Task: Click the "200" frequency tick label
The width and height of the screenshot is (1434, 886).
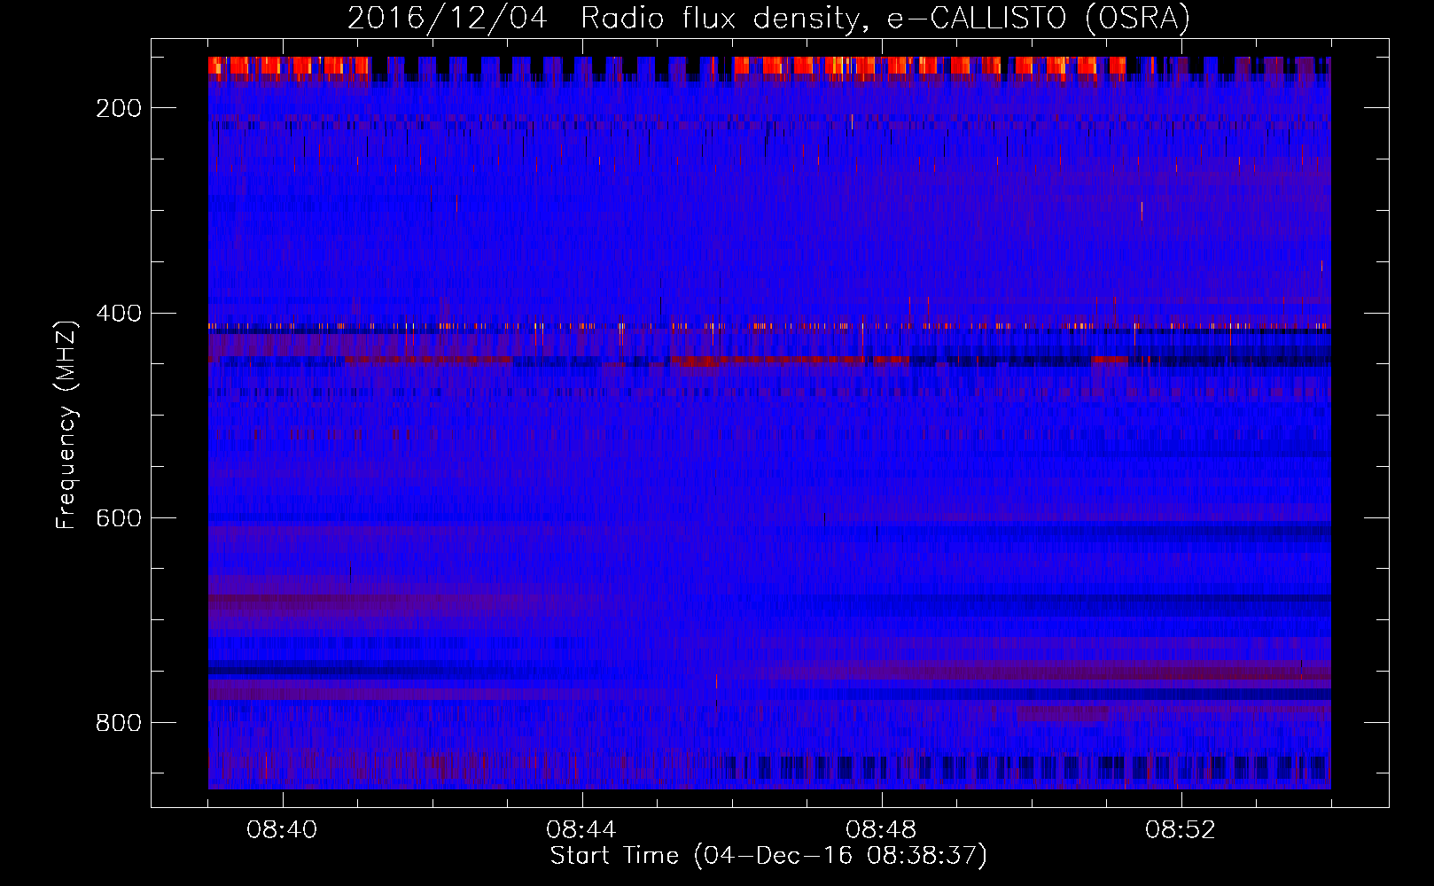Action: (119, 108)
